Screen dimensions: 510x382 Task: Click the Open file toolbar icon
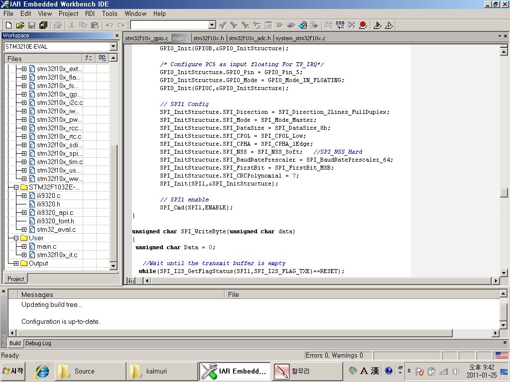pos(20,25)
